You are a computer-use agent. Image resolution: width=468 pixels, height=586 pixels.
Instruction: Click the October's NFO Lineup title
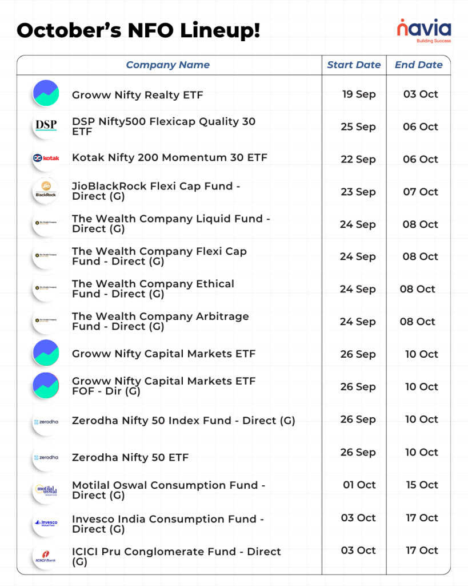[138, 31]
